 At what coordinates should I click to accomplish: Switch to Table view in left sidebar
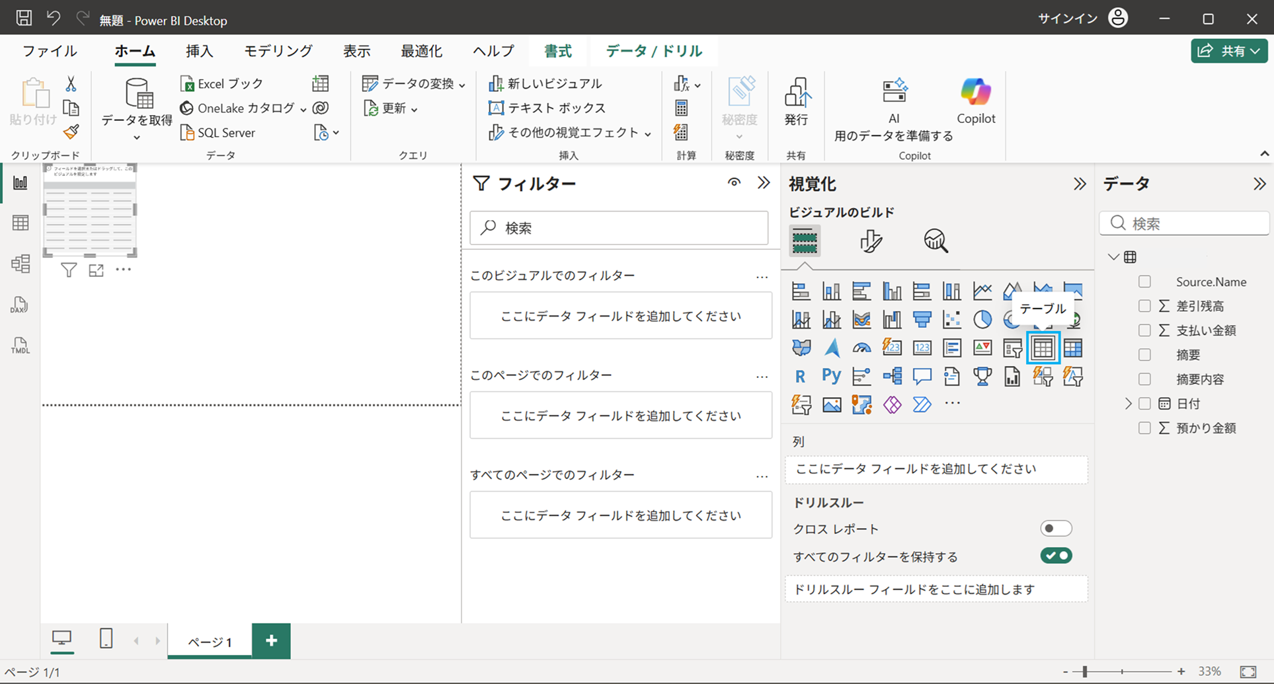tap(20, 223)
